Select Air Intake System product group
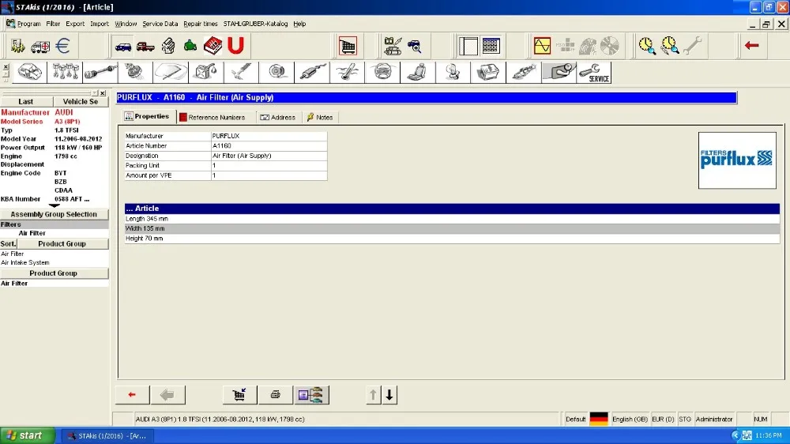Image resolution: width=790 pixels, height=444 pixels. click(25, 262)
